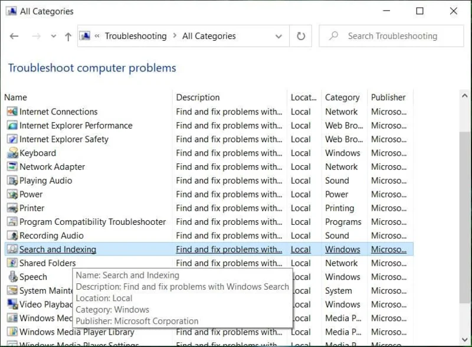Launch the Network Adapter troubleshooter

52,167
